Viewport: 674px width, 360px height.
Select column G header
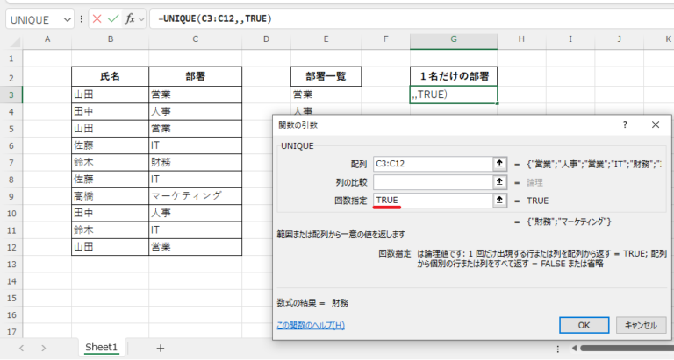point(453,39)
